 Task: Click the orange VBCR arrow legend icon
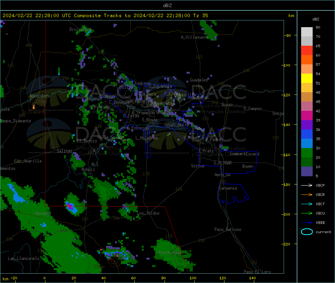pos(307,194)
